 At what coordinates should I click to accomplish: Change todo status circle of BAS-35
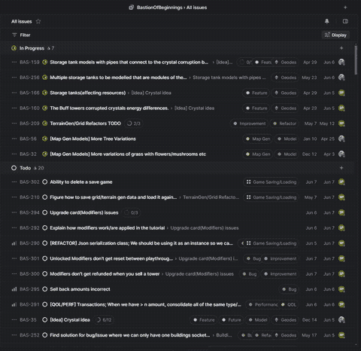pyautogui.click(x=45, y=319)
